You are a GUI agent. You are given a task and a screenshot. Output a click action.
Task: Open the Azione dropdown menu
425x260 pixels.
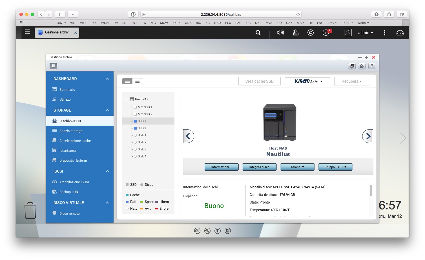click(x=297, y=167)
